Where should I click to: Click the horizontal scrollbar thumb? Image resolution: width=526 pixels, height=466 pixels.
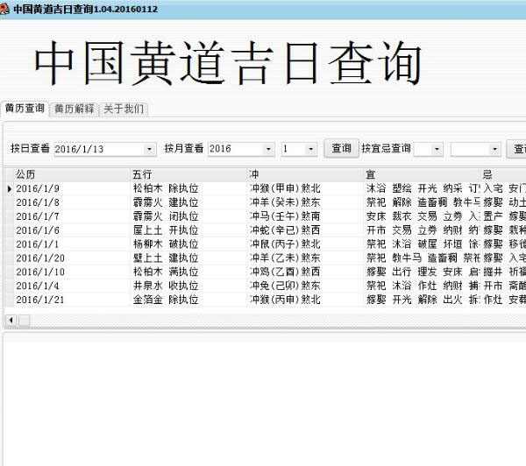point(24,321)
